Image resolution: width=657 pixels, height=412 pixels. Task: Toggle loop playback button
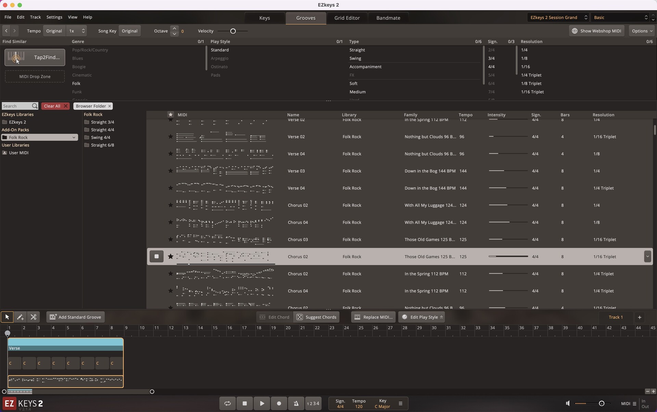point(228,403)
